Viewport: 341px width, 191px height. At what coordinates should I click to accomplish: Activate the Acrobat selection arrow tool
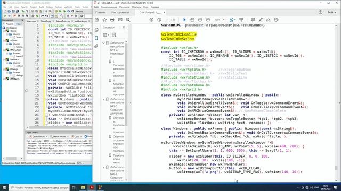click(184, 20)
